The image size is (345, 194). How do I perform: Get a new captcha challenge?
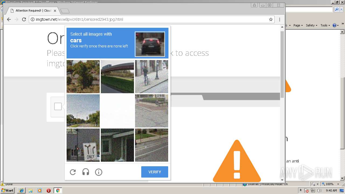pos(73,172)
